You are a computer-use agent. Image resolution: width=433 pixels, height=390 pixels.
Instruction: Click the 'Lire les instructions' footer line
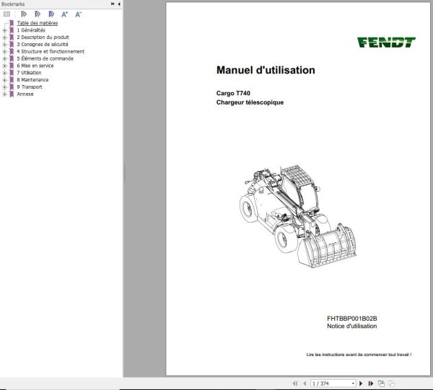coord(359,355)
